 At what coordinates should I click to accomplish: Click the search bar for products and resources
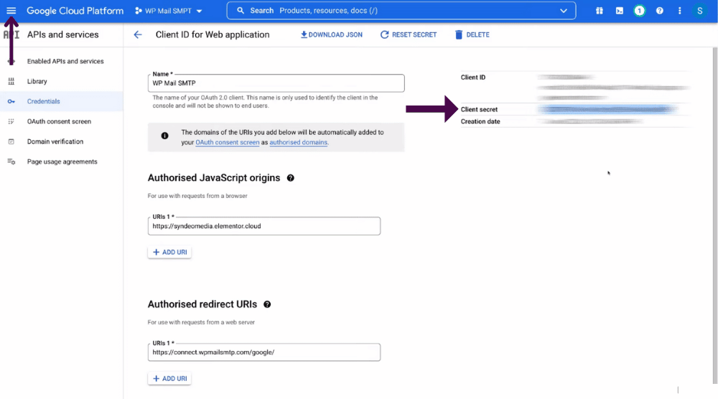pyautogui.click(x=401, y=11)
